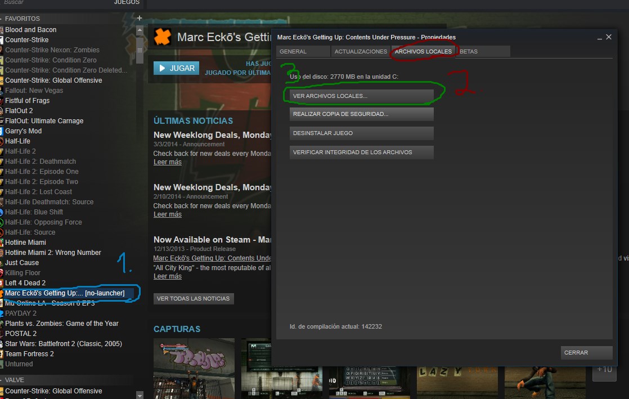Click the New Weeklong Deals 3/3/2014 headline

point(212,135)
